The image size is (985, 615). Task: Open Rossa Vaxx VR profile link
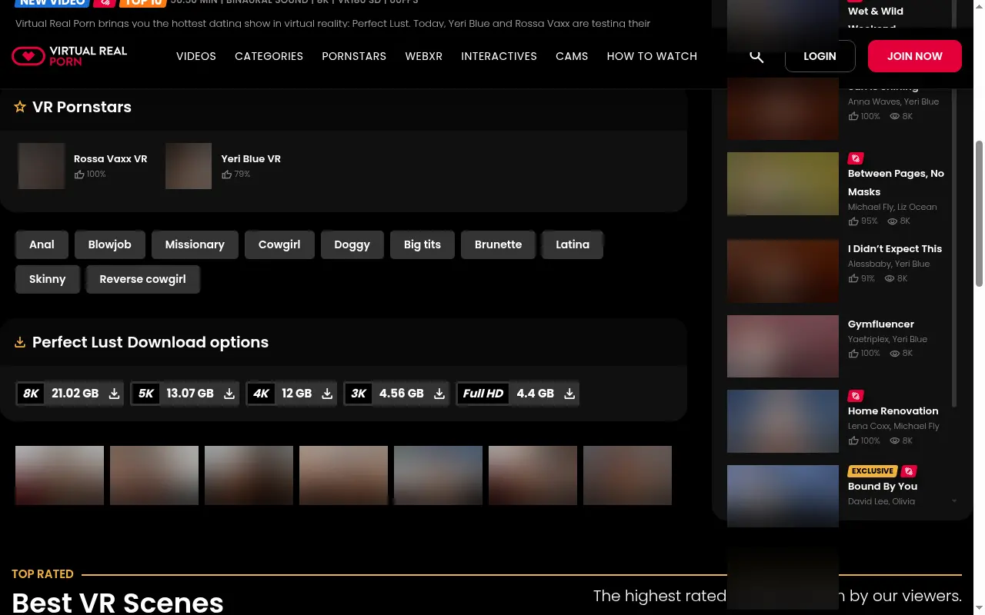(110, 158)
